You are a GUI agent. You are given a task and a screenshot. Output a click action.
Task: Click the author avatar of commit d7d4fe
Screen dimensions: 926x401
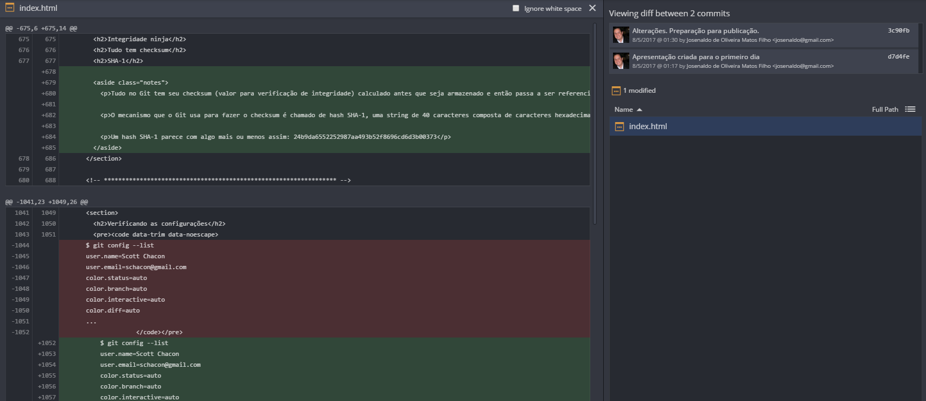click(621, 61)
